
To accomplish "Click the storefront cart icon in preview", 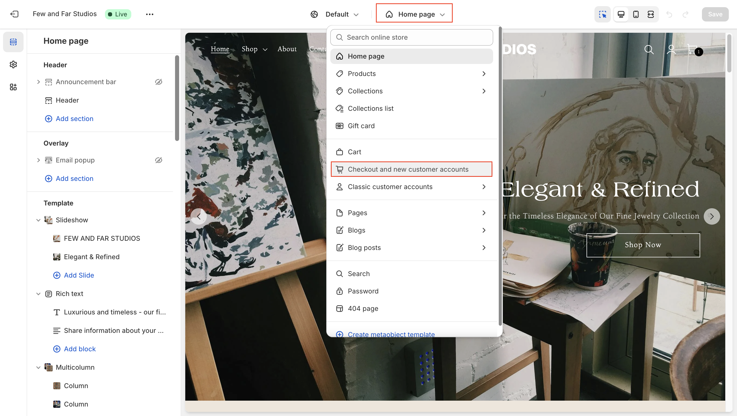I will [x=693, y=49].
